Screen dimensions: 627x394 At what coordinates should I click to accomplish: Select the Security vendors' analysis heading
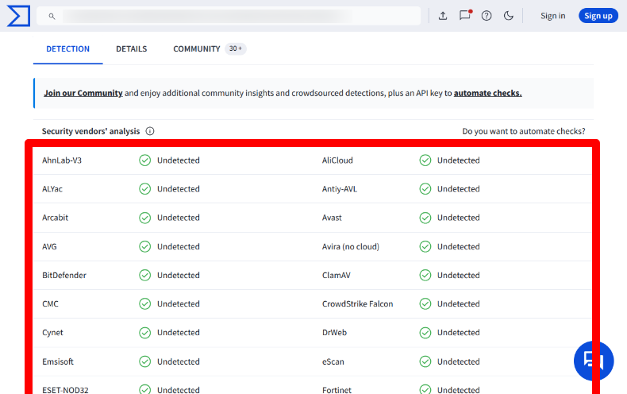point(90,131)
